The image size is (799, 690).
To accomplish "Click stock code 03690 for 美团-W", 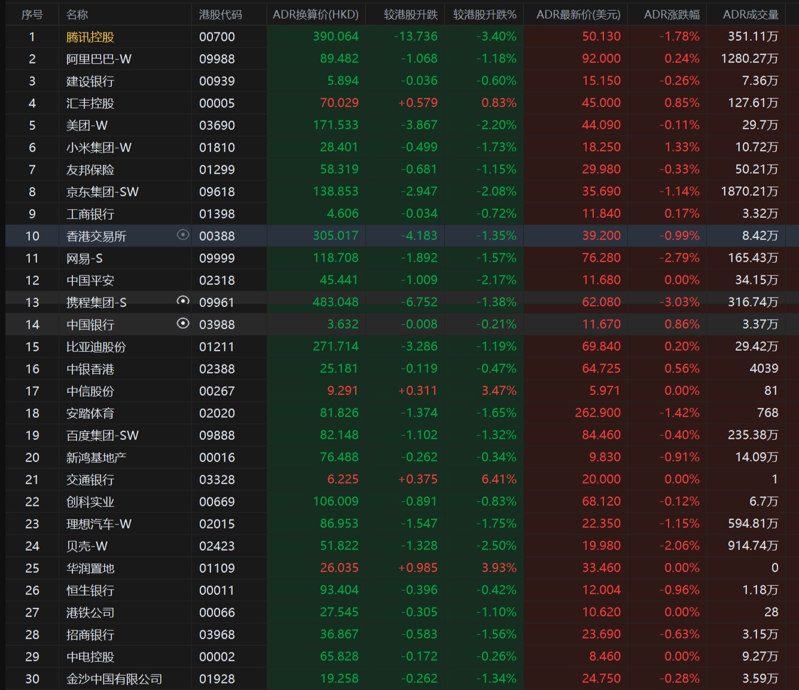I will 217,125.
